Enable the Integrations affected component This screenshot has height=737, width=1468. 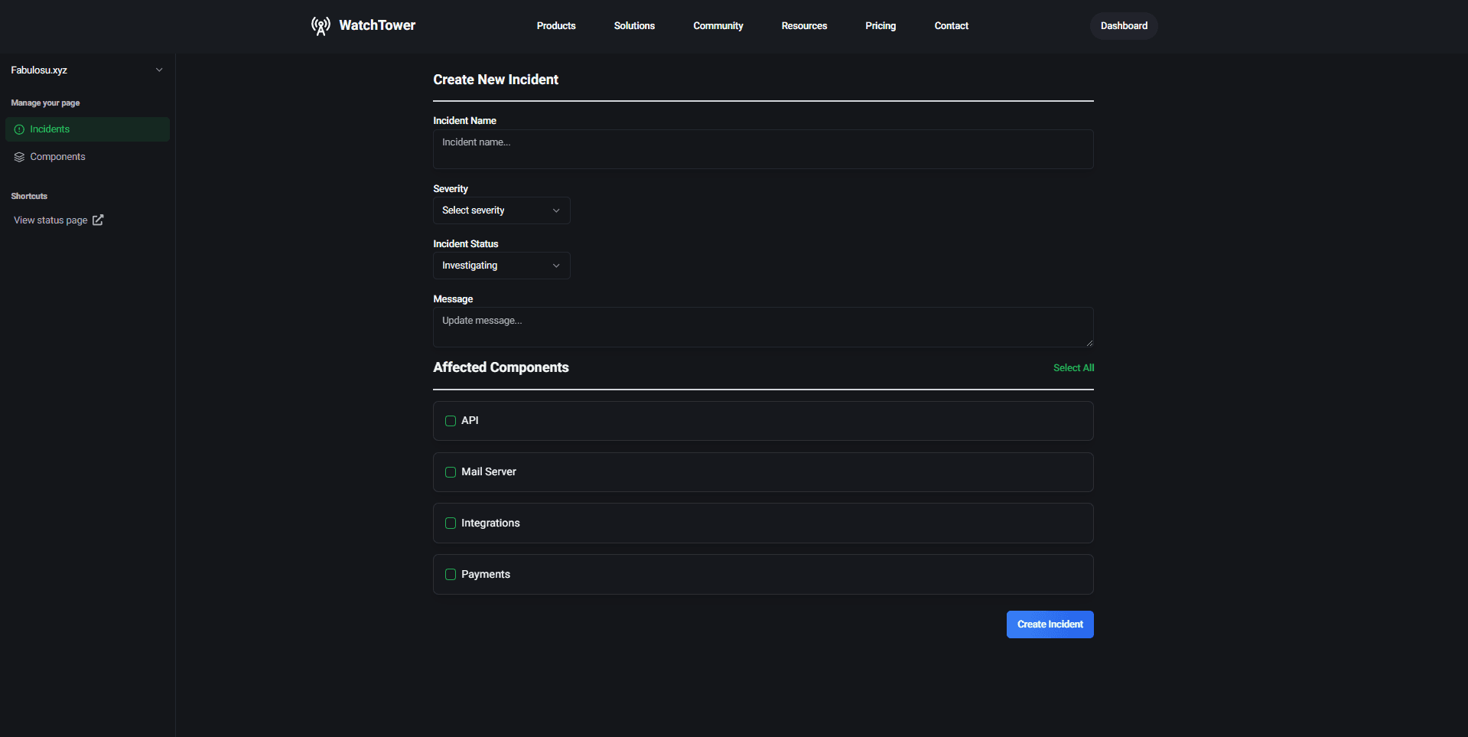point(451,523)
